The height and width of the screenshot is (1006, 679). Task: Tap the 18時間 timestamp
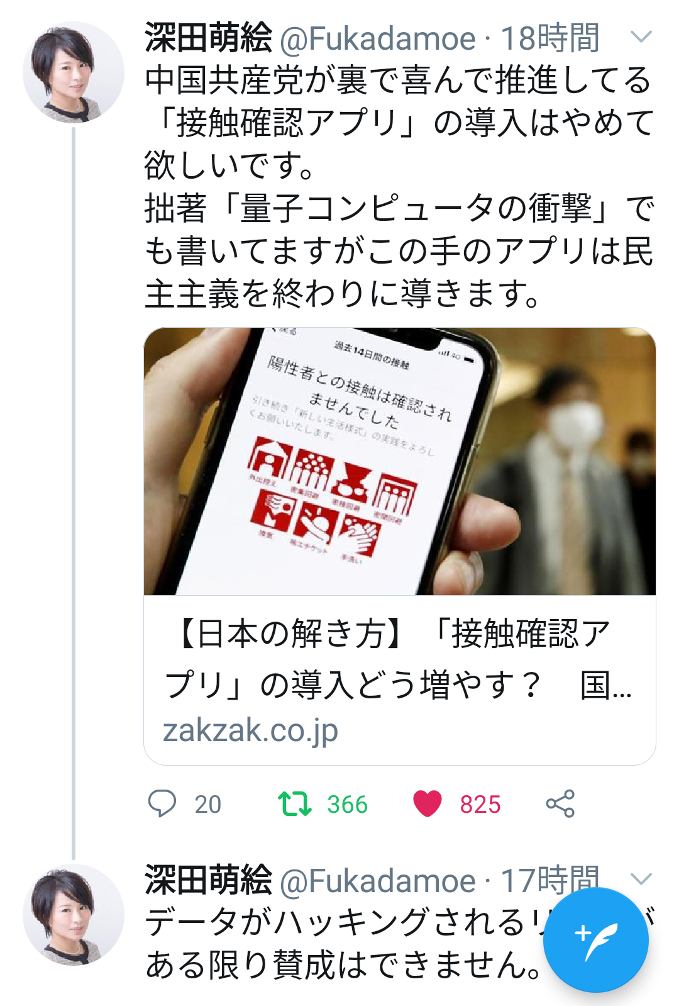coord(550,38)
